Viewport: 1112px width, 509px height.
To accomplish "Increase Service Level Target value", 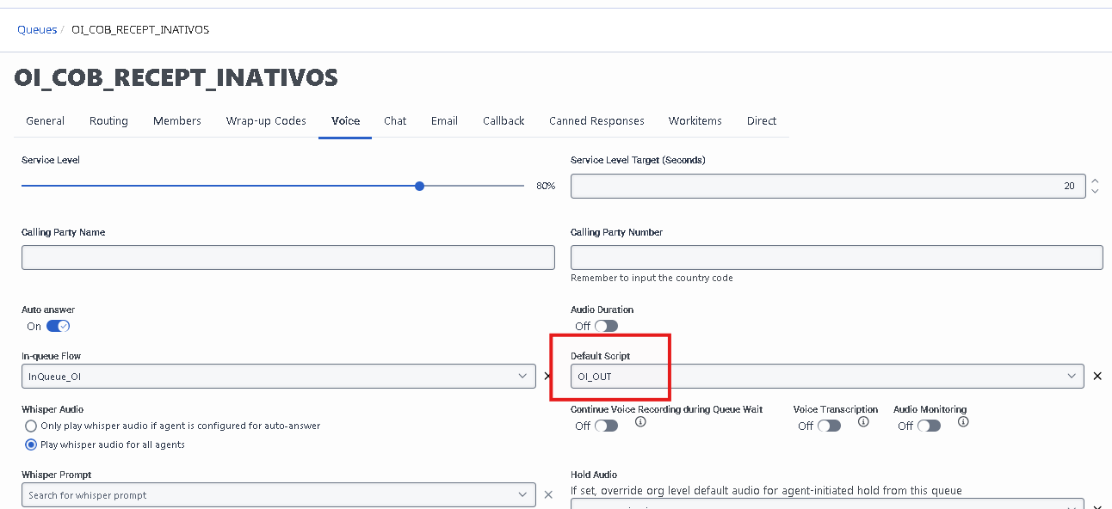I will pos(1095,181).
